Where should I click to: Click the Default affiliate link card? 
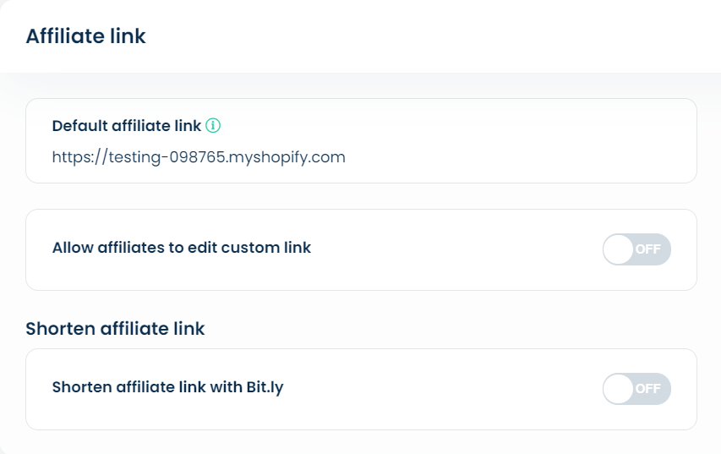tap(362, 140)
